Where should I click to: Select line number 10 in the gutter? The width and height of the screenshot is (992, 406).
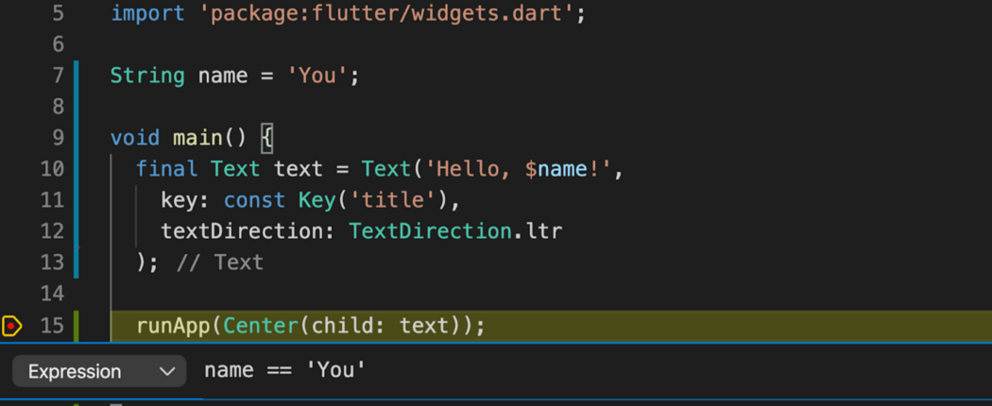point(52,169)
